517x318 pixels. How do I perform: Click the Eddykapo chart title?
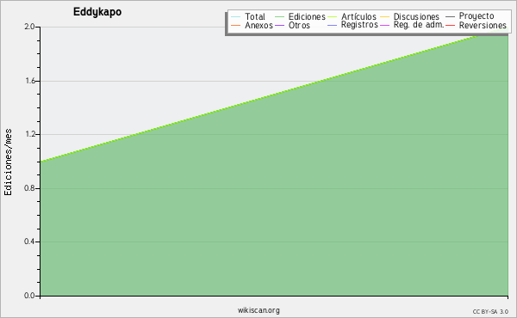[x=97, y=12]
